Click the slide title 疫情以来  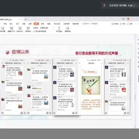point(21,52)
